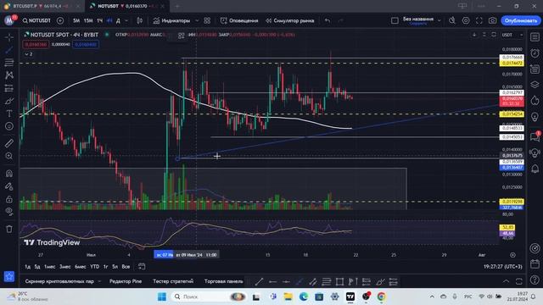The height and width of the screenshot is (305, 543).
Task: Expand the Indicators favorites dropdown arrow
Action: coord(197,20)
